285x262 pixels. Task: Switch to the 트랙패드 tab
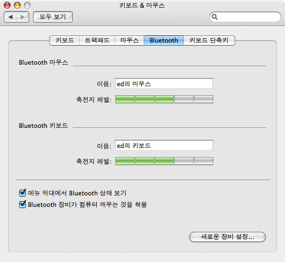pyautogui.click(x=97, y=40)
